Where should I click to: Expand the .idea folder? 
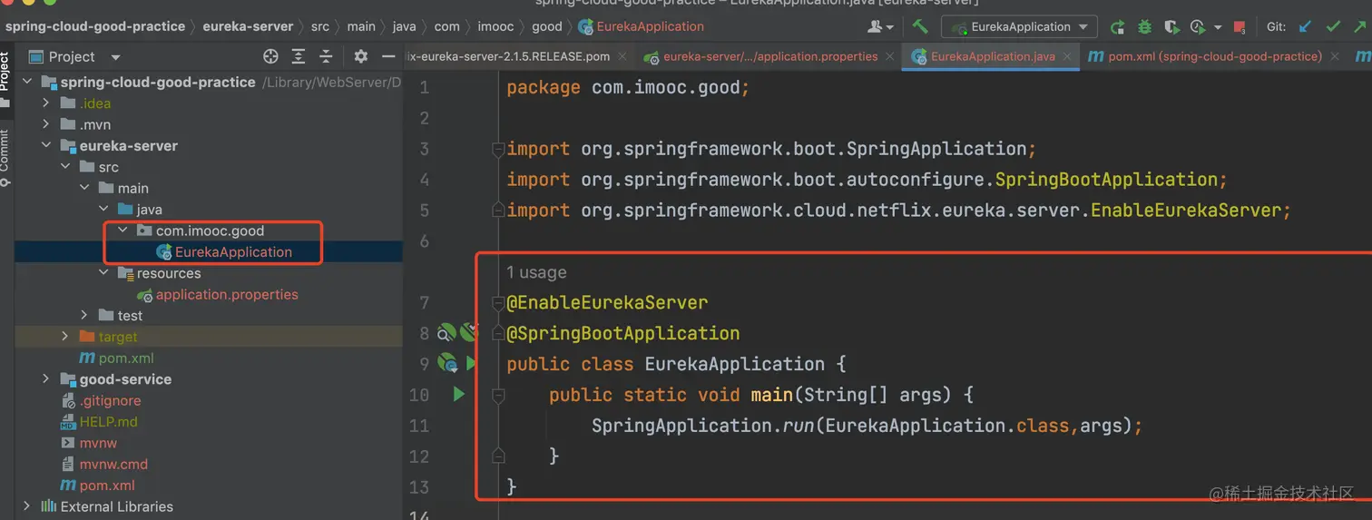46,103
